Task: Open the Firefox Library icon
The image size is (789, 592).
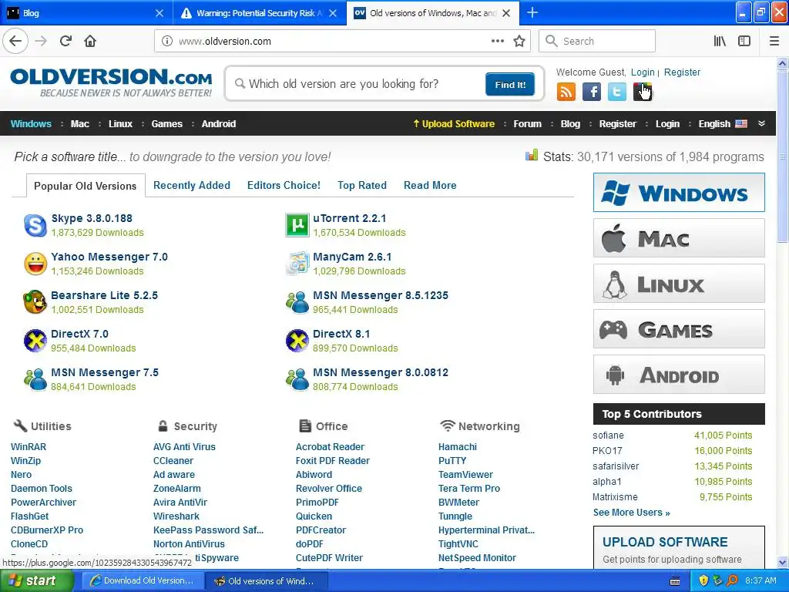Action: [x=720, y=41]
